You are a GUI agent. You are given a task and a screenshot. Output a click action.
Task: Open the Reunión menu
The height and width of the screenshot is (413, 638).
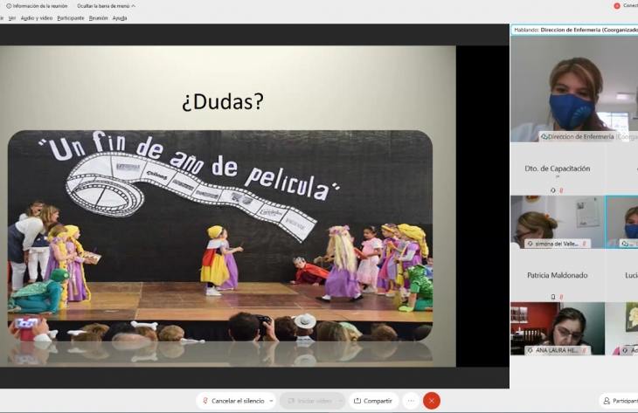(98, 17)
